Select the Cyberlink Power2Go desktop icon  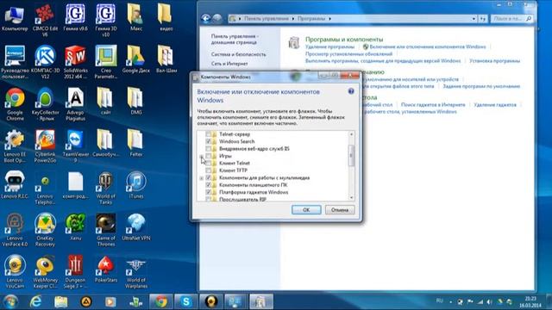(45, 146)
